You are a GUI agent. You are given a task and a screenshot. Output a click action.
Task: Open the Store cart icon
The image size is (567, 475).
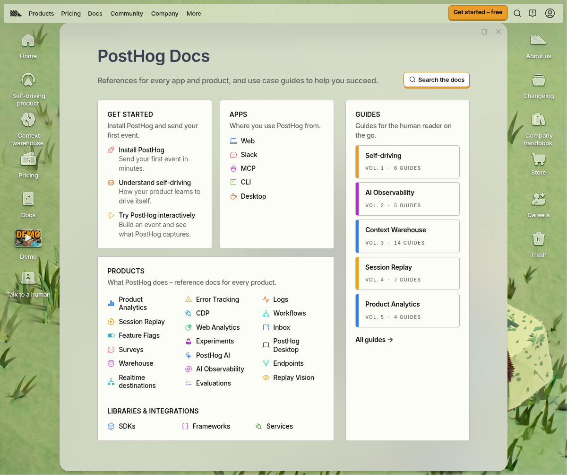[539, 163]
